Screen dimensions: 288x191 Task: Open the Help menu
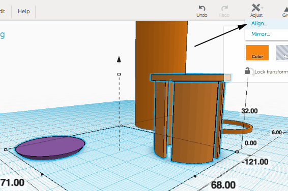(x=24, y=11)
